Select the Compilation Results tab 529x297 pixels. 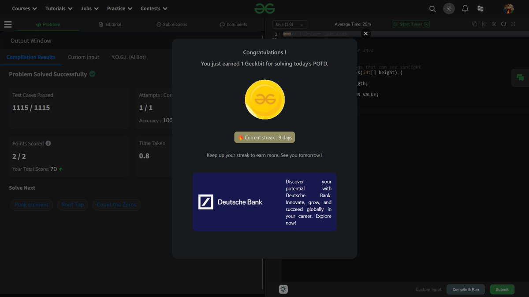31,57
